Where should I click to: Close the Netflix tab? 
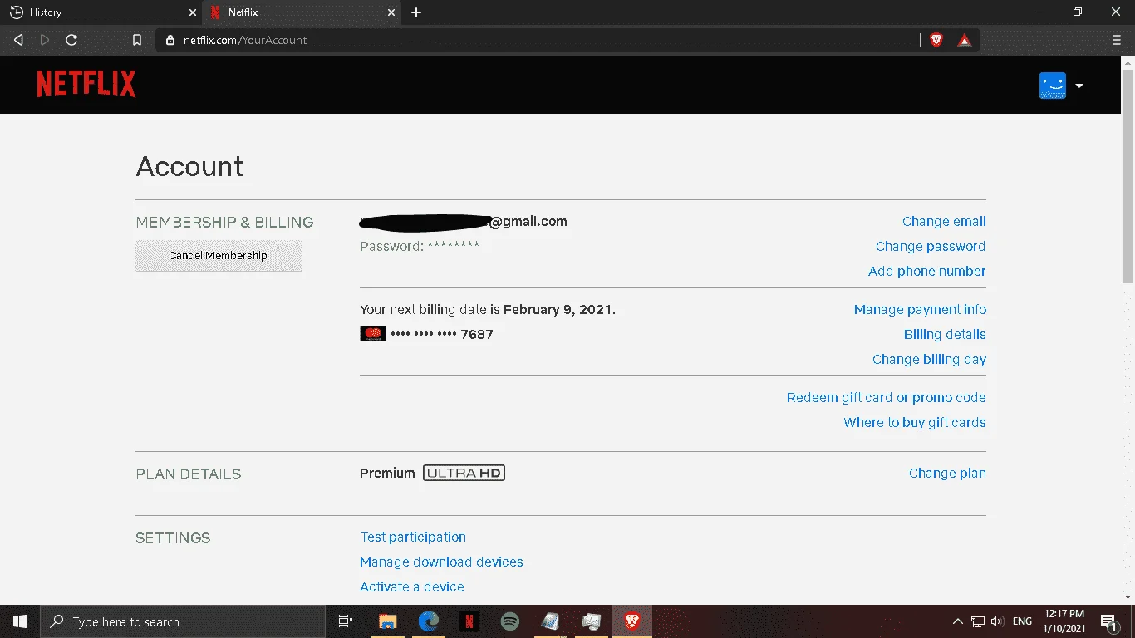(x=392, y=12)
